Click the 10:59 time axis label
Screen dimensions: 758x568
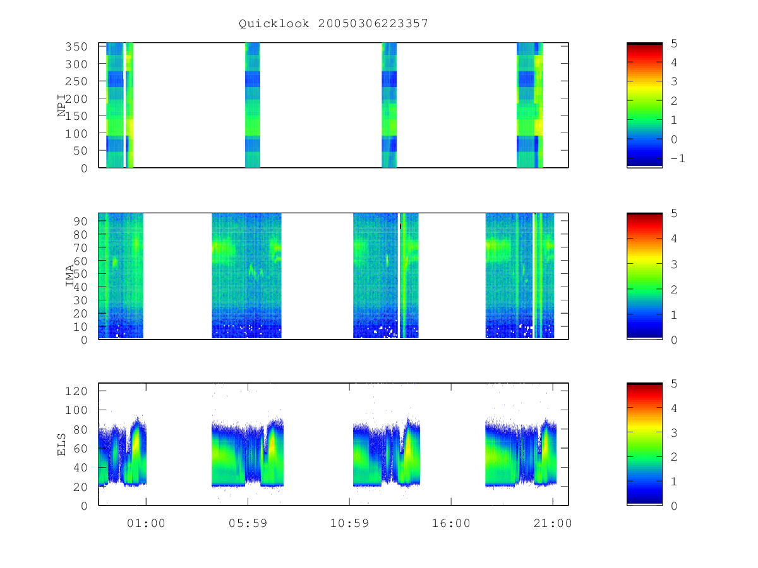click(x=349, y=523)
